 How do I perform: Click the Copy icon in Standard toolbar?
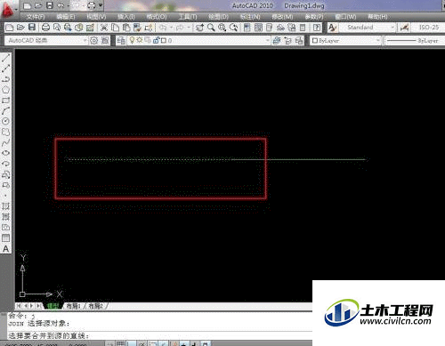tap(115, 28)
